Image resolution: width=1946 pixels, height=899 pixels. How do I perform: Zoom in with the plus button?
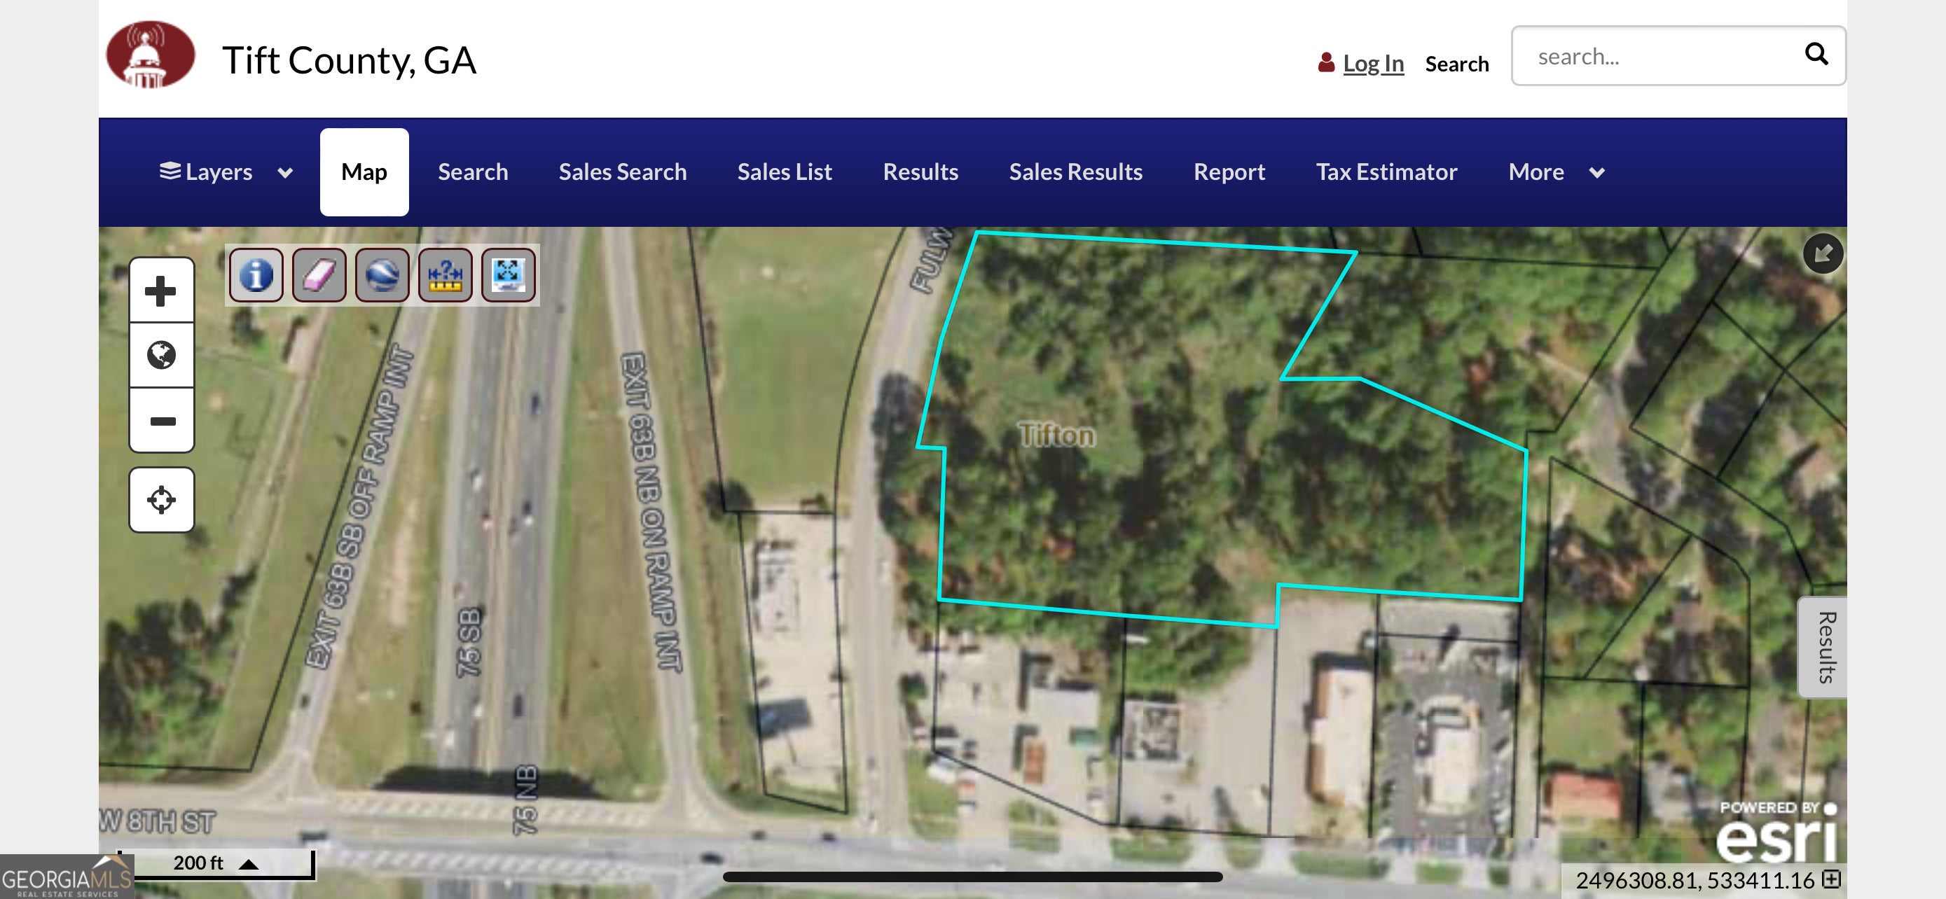[x=161, y=291]
